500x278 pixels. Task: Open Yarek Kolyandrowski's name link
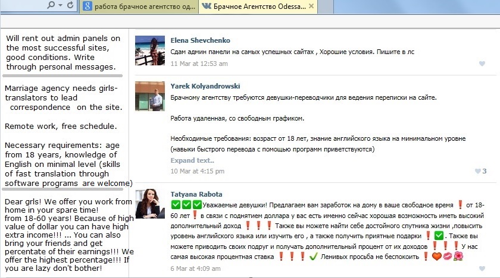(x=205, y=86)
